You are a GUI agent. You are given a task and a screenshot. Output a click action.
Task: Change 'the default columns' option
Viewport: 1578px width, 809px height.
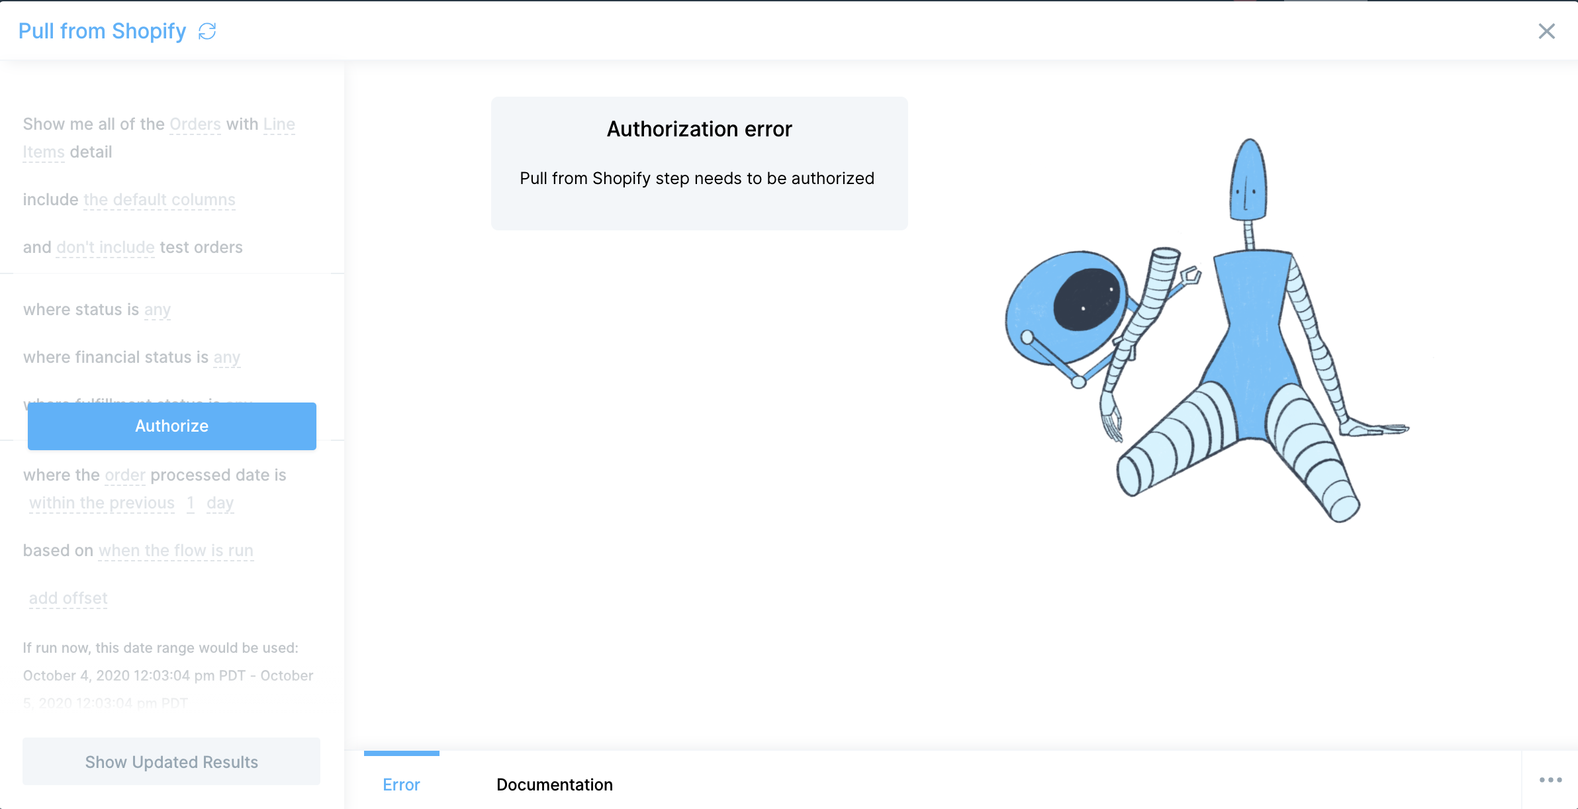[x=160, y=200]
